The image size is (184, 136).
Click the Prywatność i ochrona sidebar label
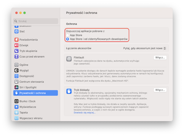(x=32, y=93)
